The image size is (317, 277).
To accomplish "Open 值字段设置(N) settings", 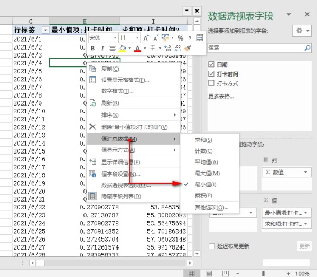I will click(134, 174).
